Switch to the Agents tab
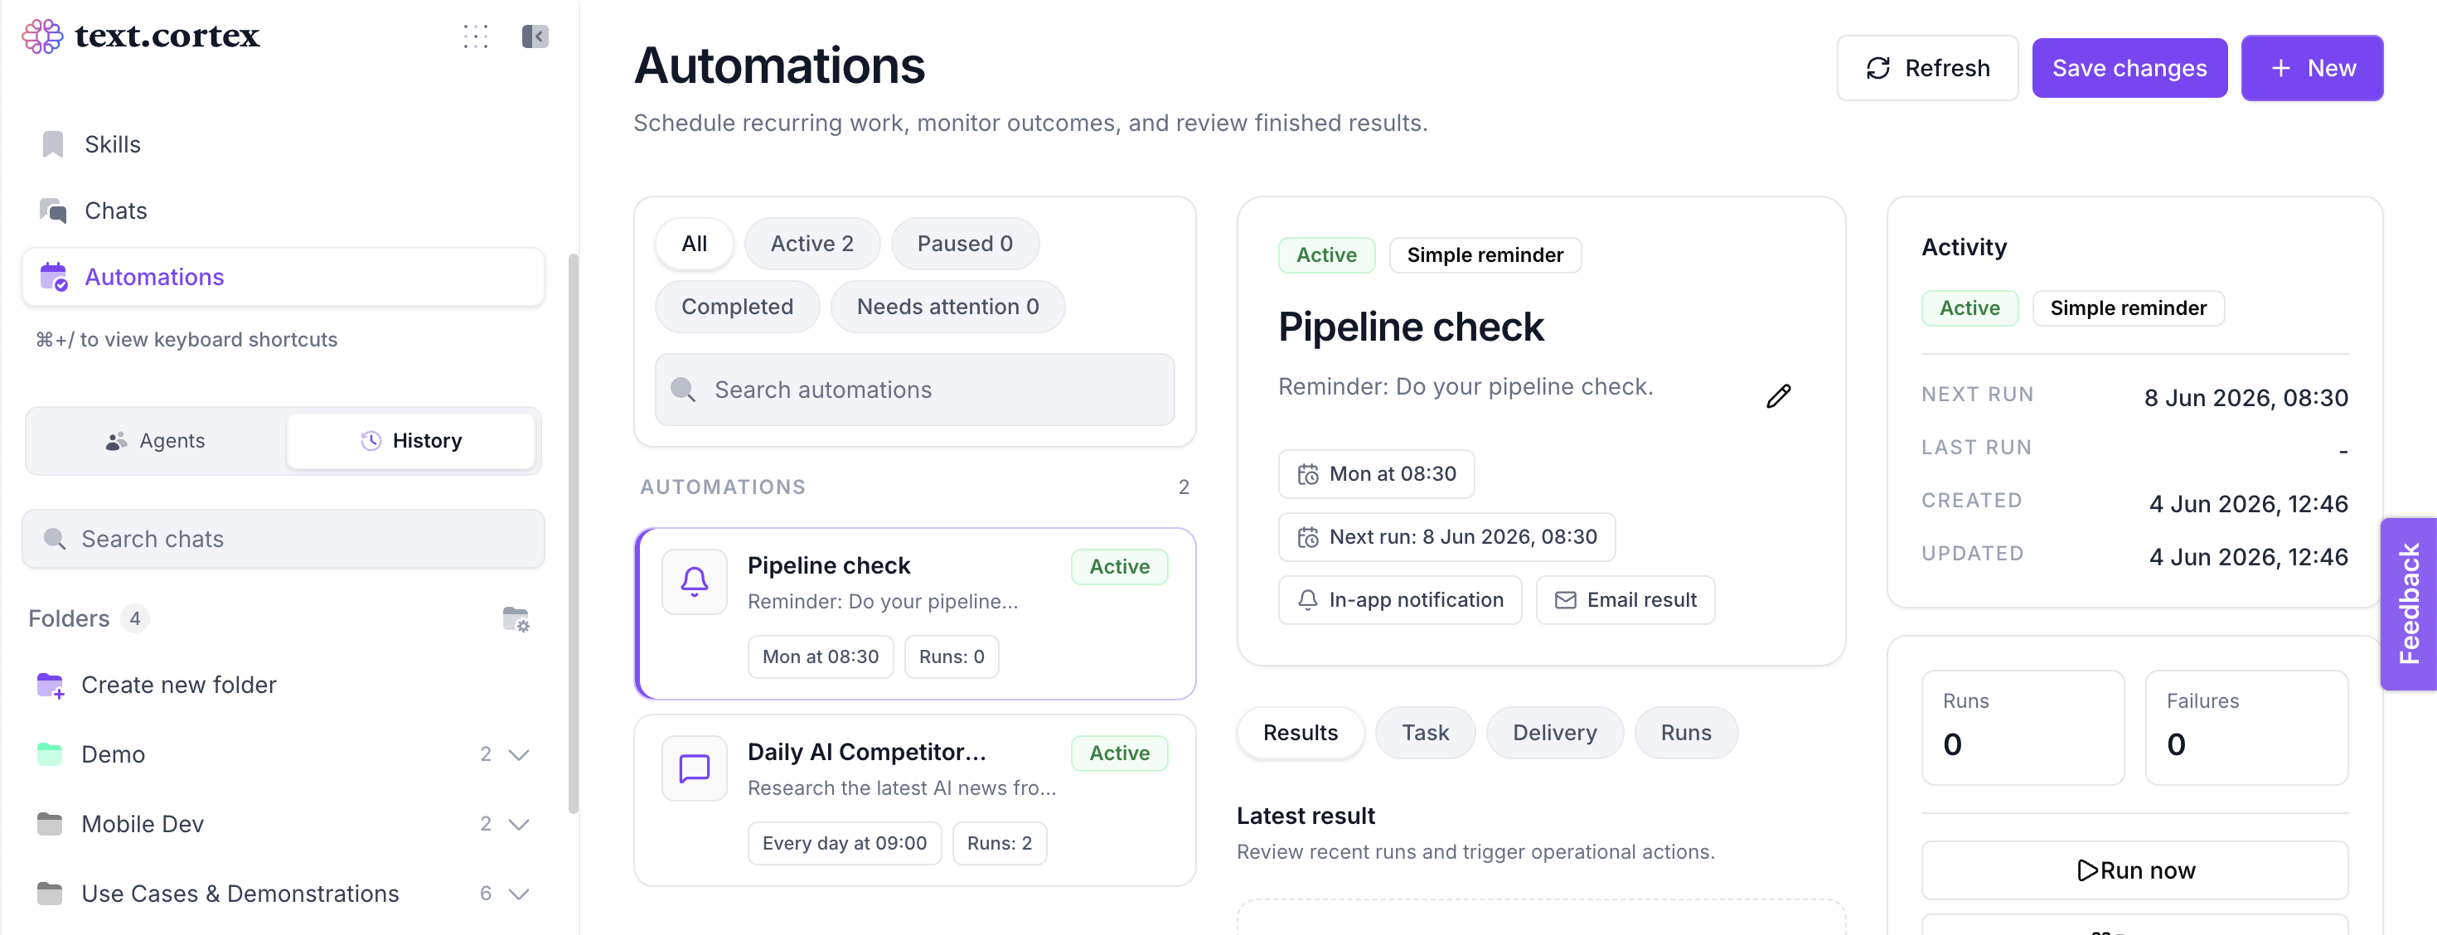The height and width of the screenshot is (935, 2437). coord(157,441)
